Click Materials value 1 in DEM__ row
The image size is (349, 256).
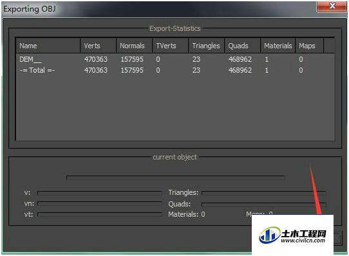[x=267, y=59]
